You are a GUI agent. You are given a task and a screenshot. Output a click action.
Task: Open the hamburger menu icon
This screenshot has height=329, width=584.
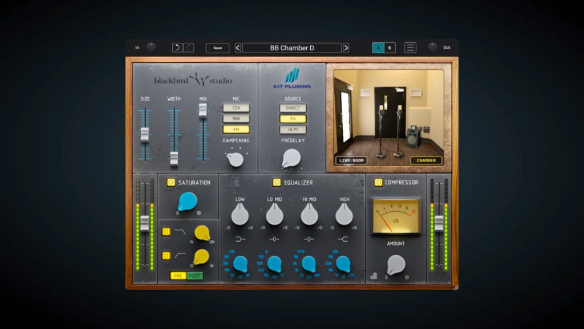coord(410,48)
